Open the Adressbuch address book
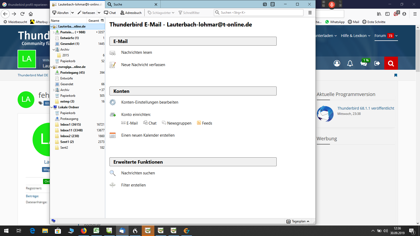 tap(131, 13)
